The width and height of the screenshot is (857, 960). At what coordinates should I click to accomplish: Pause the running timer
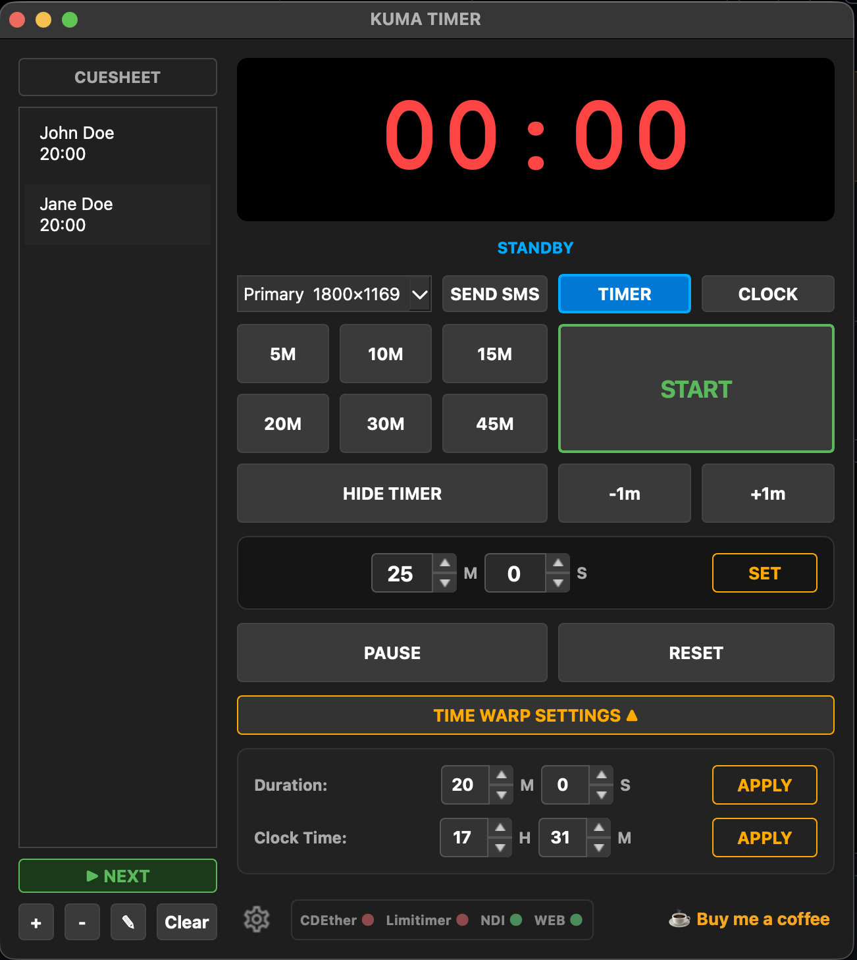392,653
